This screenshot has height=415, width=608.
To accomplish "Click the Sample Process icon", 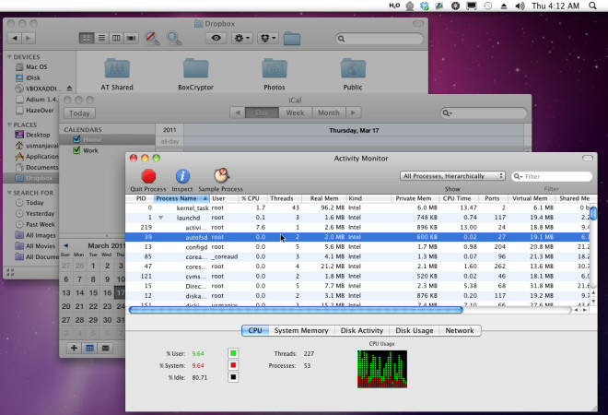I will [x=221, y=176].
